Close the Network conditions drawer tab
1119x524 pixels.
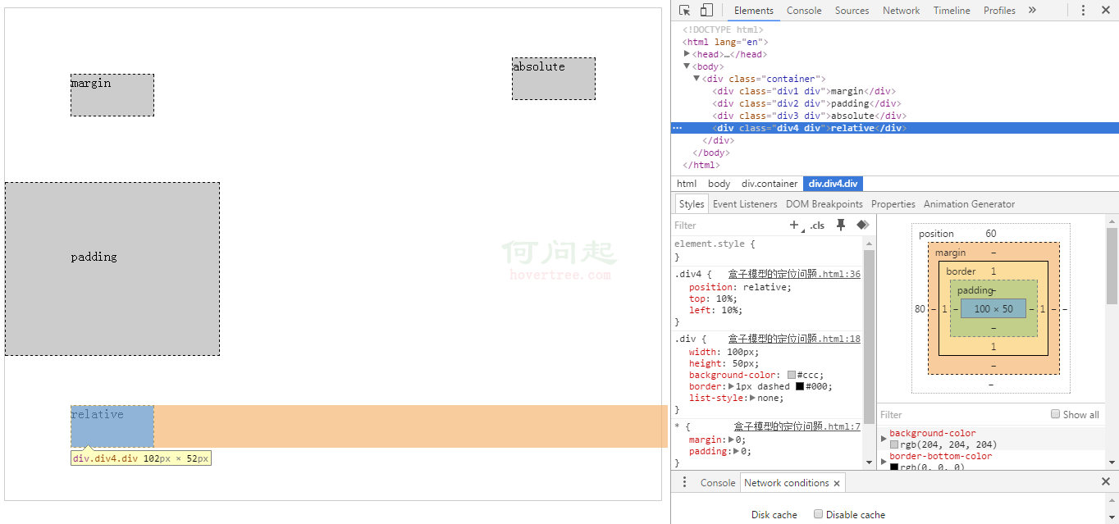837,483
